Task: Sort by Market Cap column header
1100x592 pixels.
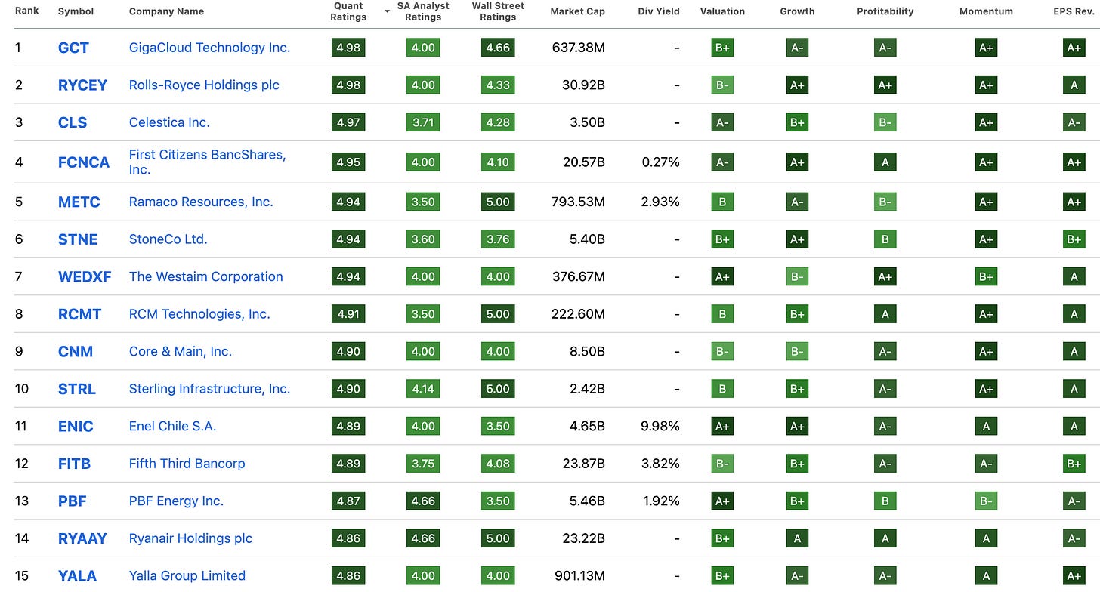Action: [577, 11]
